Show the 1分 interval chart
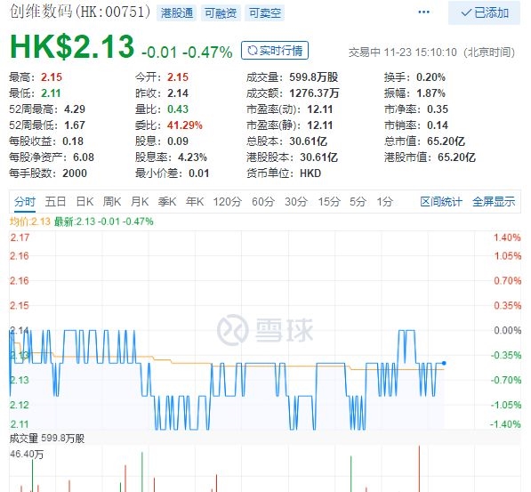531x492 pixels. pyautogui.click(x=385, y=202)
